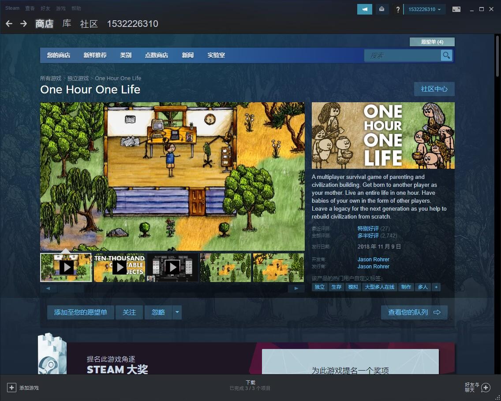
Task: Click 添加至您的愿望单 button
Action: coord(81,312)
